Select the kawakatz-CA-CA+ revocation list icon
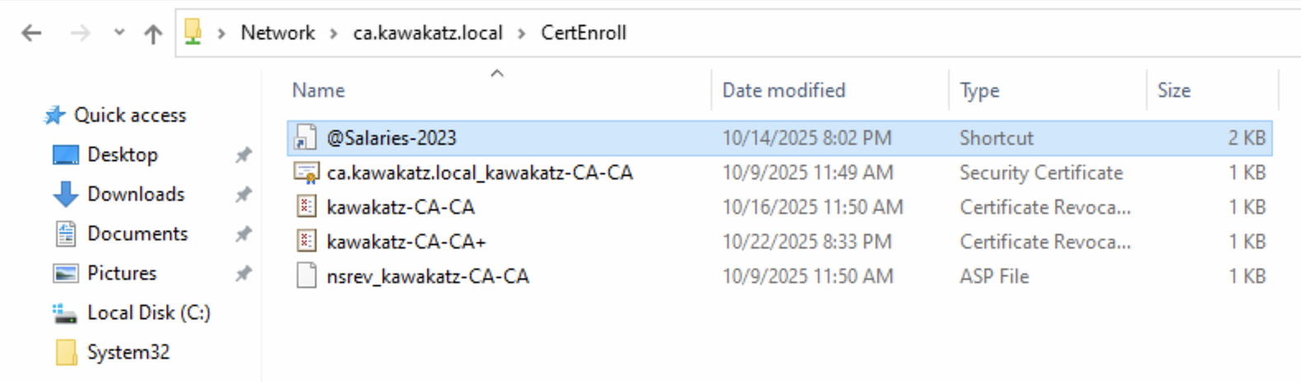The image size is (1301, 382). [x=306, y=241]
